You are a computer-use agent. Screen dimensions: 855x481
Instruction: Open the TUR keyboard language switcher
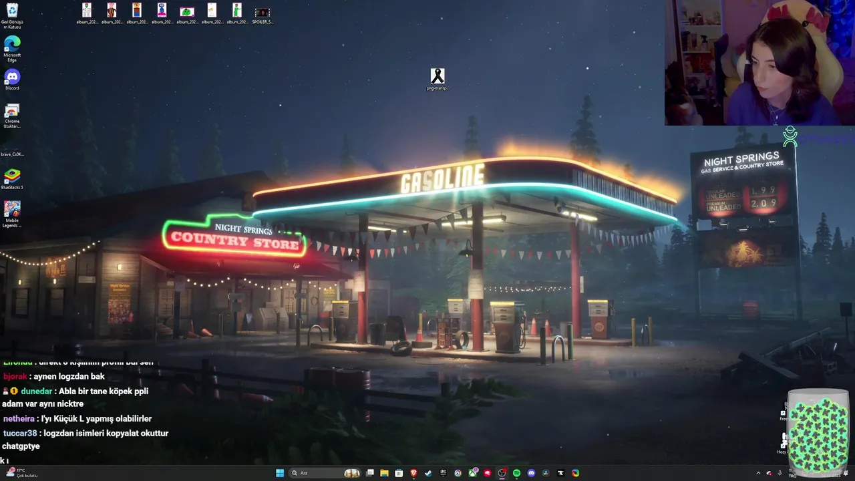[793, 473]
